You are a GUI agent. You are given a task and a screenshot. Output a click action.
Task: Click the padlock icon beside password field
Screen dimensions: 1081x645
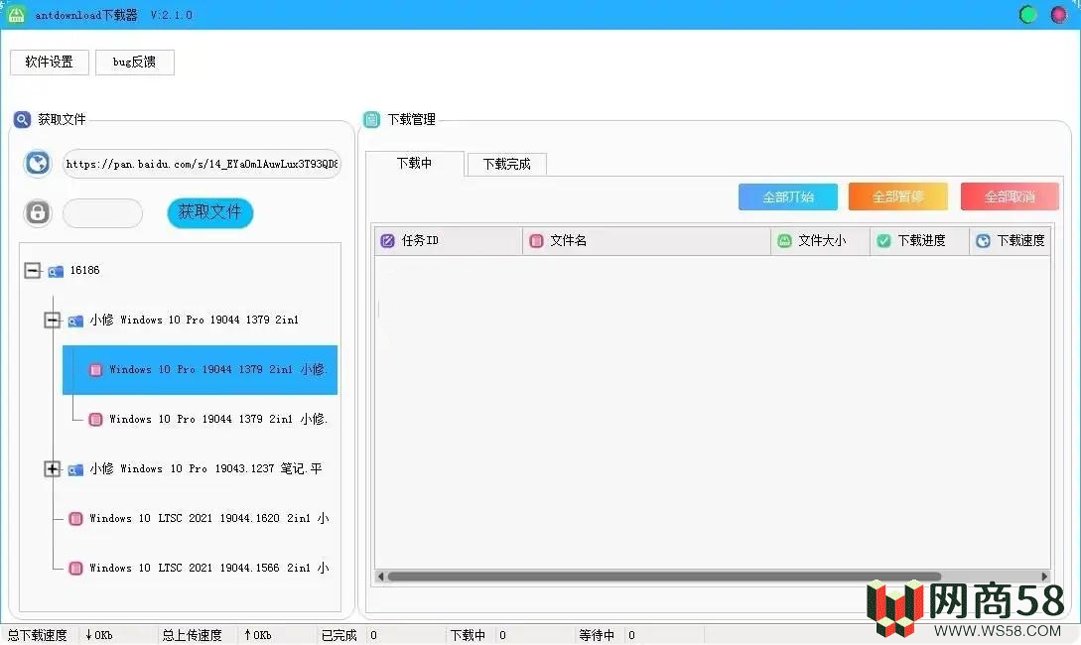pyautogui.click(x=38, y=212)
